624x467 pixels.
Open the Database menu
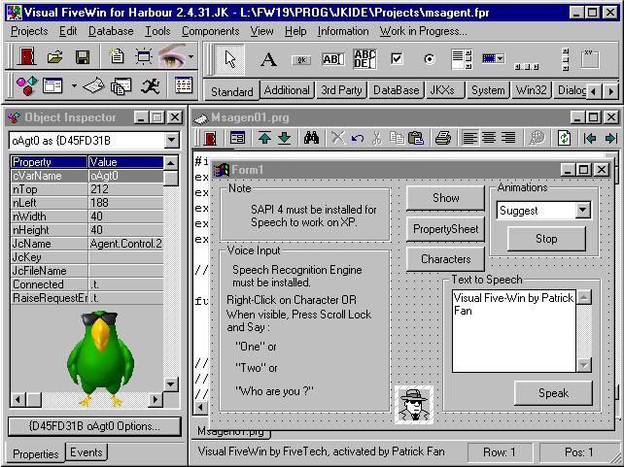coord(111,31)
